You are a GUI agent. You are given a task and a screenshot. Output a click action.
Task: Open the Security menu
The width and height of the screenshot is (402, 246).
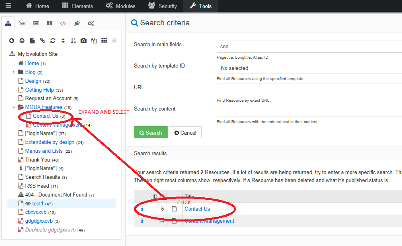coord(162,6)
